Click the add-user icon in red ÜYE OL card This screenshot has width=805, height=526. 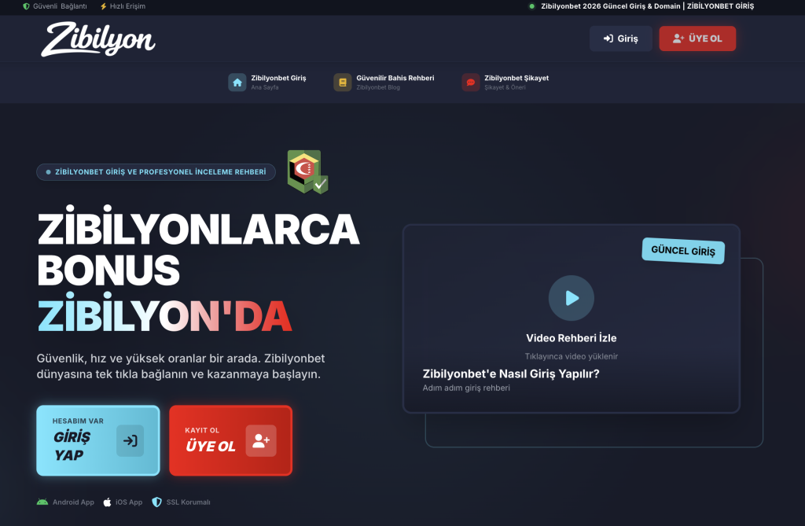point(261,441)
